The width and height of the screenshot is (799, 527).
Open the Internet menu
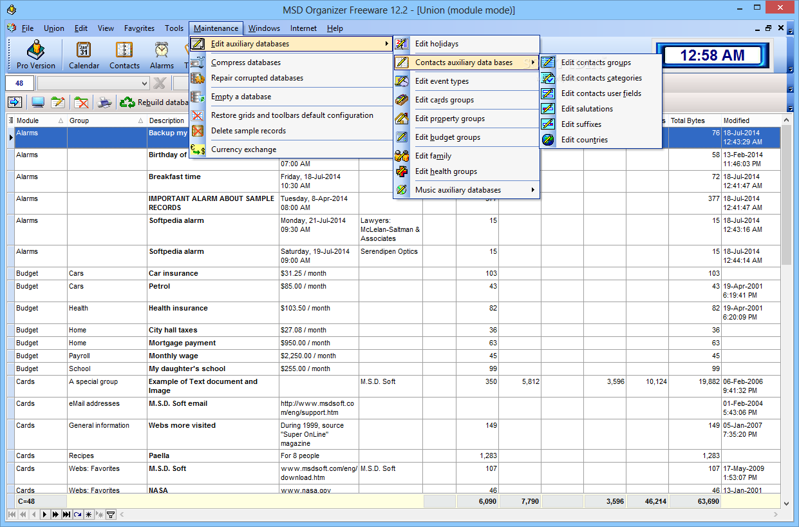(303, 28)
